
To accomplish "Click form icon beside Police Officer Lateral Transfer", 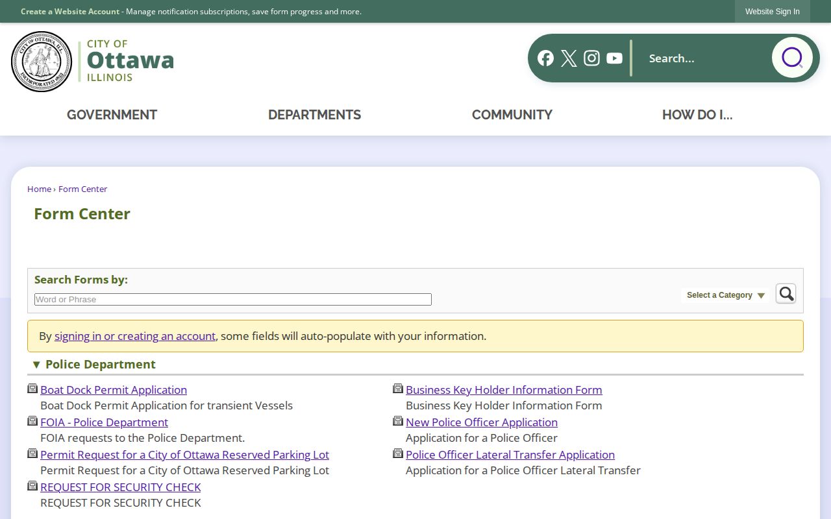I will pyautogui.click(x=398, y=453).
